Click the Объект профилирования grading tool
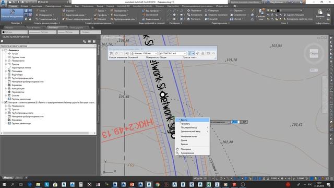This screenshot has width=334, height=188. tap(77, 19)
